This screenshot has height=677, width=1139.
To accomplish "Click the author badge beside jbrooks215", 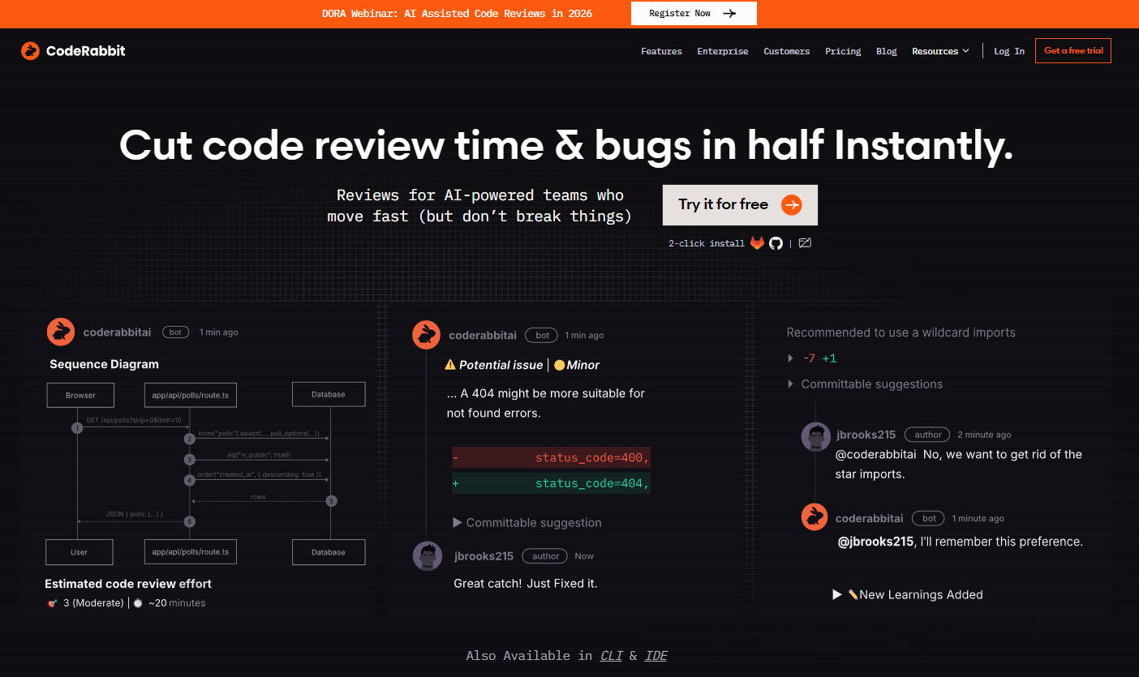I will coord(544,556).
